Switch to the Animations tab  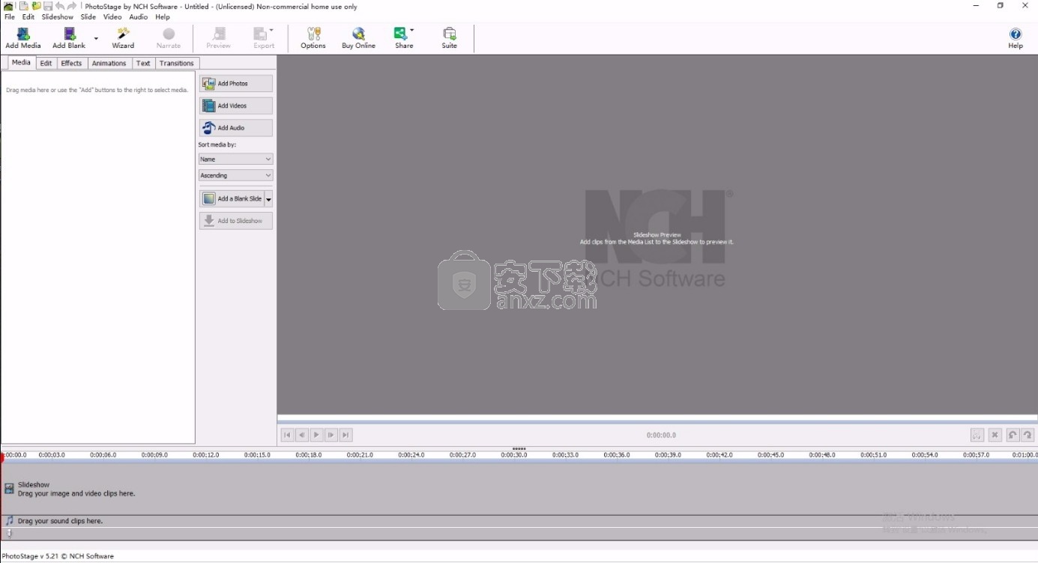109,64
